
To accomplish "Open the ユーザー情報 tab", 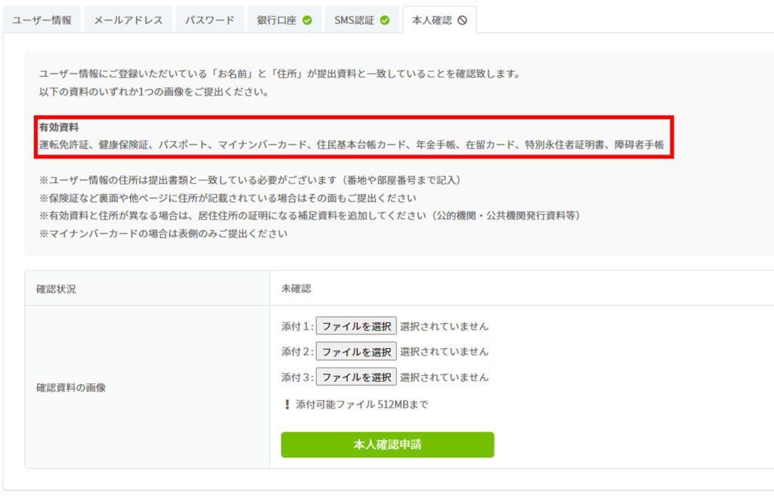I will (x=42, y=20).
